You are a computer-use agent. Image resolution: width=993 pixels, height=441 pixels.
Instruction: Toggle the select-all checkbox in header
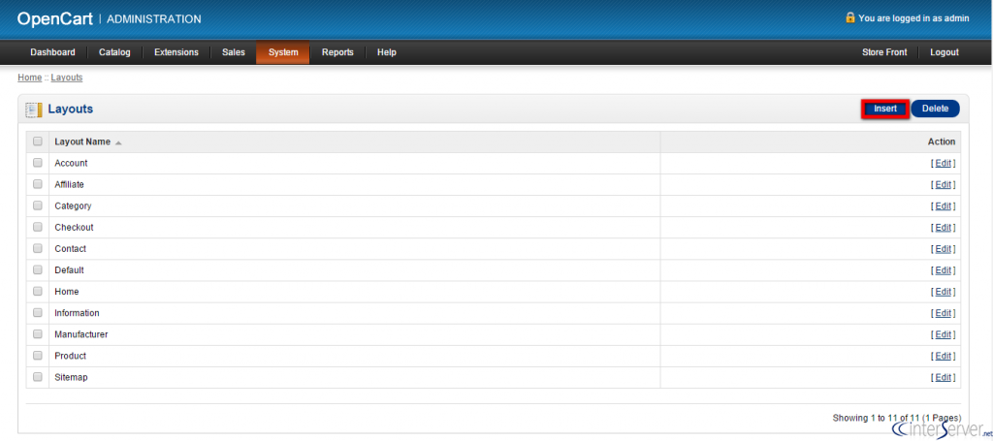38,142
